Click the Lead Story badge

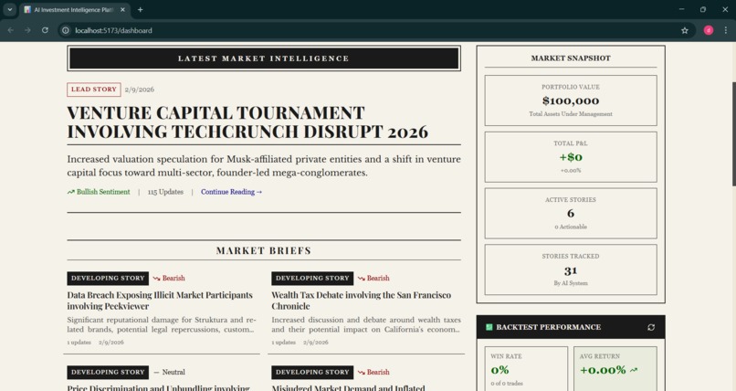coord(94,90)
